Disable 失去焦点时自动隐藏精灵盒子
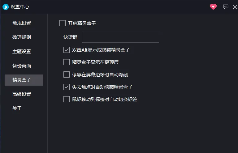The height and width of the screenshot is (153, 238). point(67,87)
